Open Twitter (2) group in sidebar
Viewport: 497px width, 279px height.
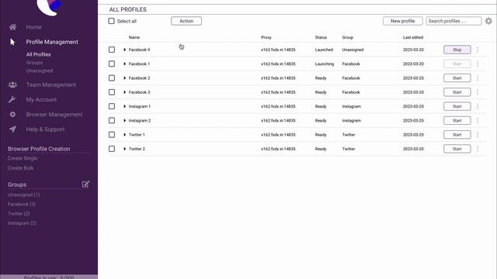[x=19, y=214]
